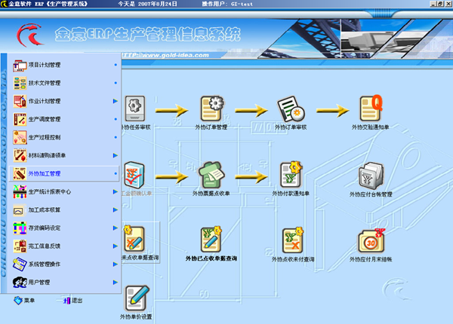The width and height of the screenshot is (453, 324).
Task: Click the 外协订单审核 icon
Action: [290, 110]
